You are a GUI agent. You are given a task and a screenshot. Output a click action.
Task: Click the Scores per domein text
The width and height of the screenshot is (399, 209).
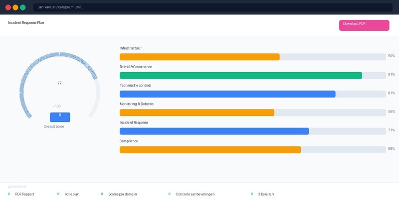click(x=123, y=194)
